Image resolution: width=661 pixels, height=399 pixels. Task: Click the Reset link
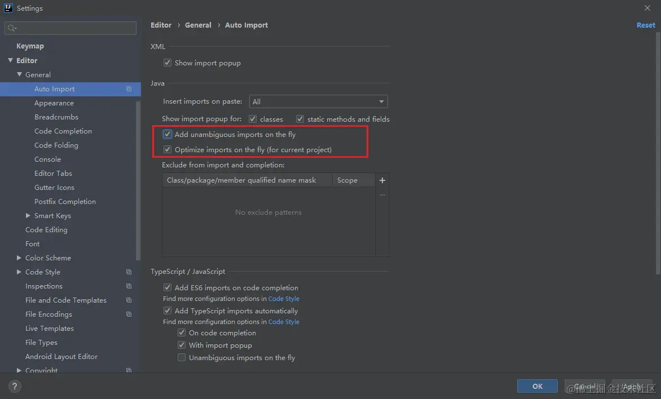[x=646, y=25]
